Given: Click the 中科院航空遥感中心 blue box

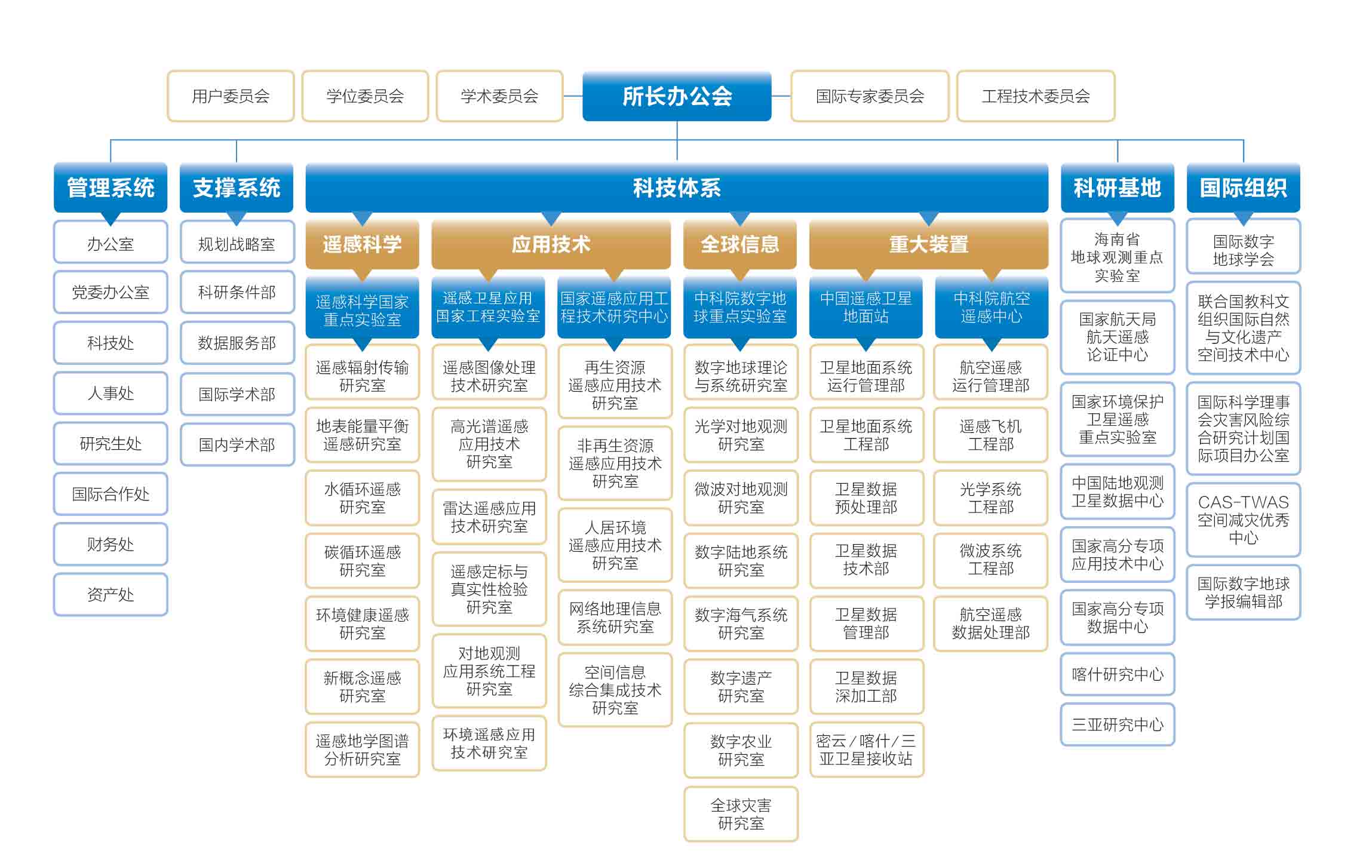Looking at the screenshot, I should click(992, 307).
